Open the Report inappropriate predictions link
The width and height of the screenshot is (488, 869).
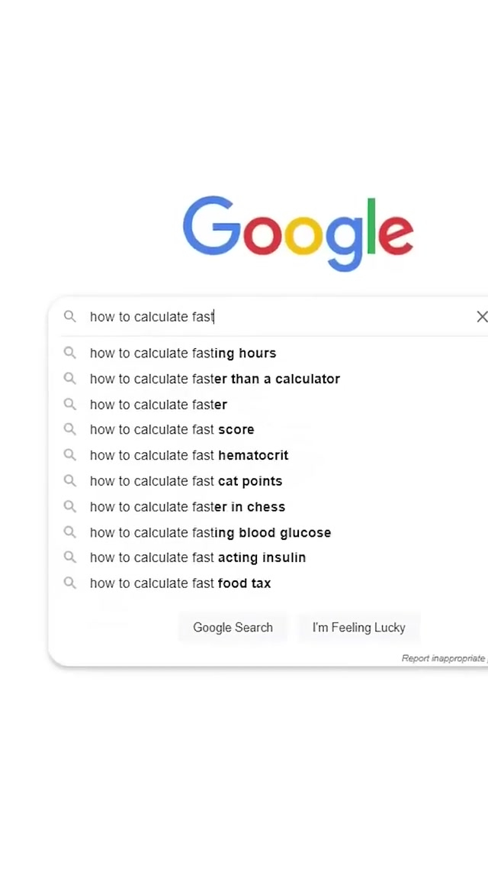[444, 658]
